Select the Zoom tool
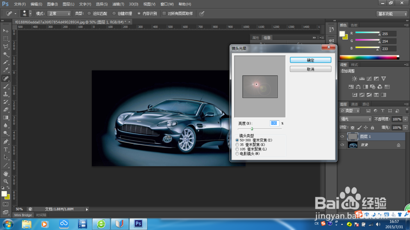 point(5,181)
